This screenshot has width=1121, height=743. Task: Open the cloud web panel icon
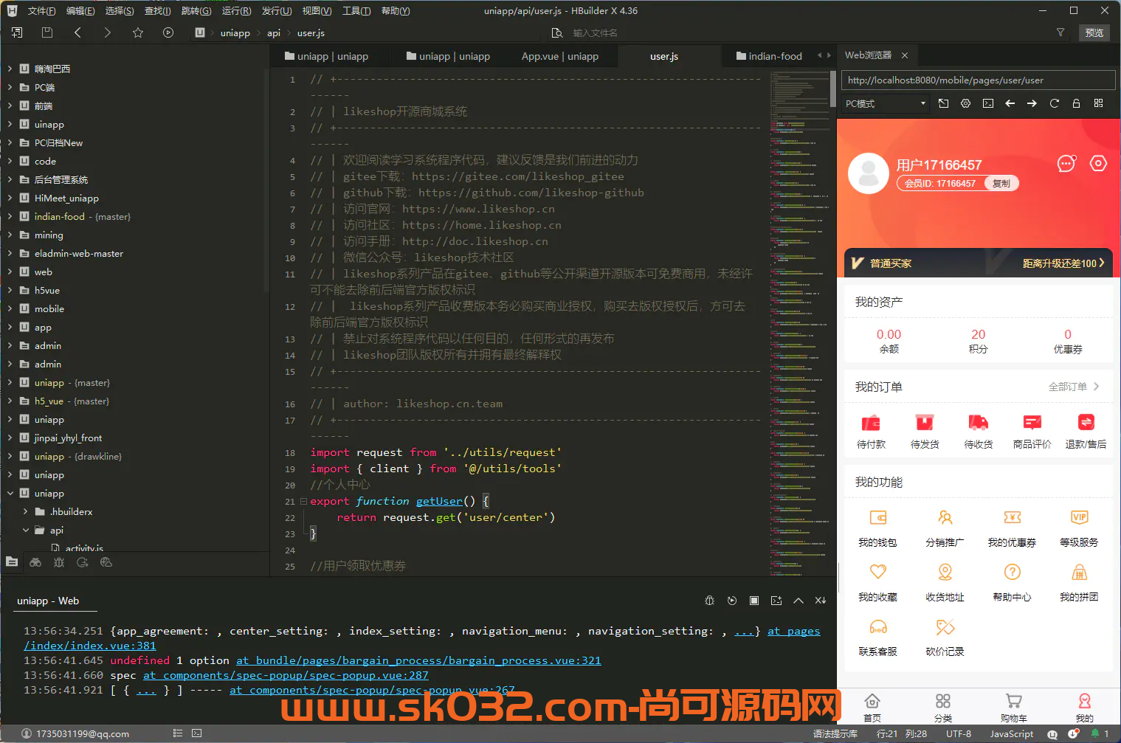(106, 562)
